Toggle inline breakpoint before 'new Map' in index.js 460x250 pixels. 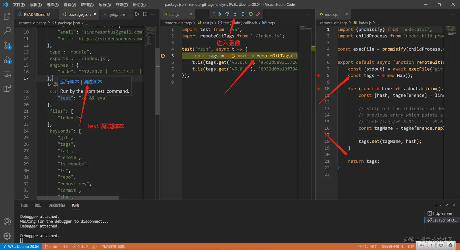click(x=383, y=76)
